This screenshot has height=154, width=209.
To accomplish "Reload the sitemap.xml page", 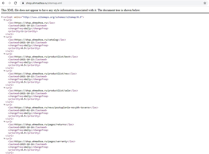I will [x=15, y=3].
